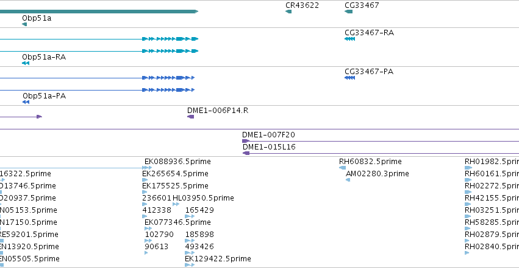The width and height of the screenshot is (519, 268).
Task: Click the cyan arrows under Obp51a-RA
Action: point(26,63)
